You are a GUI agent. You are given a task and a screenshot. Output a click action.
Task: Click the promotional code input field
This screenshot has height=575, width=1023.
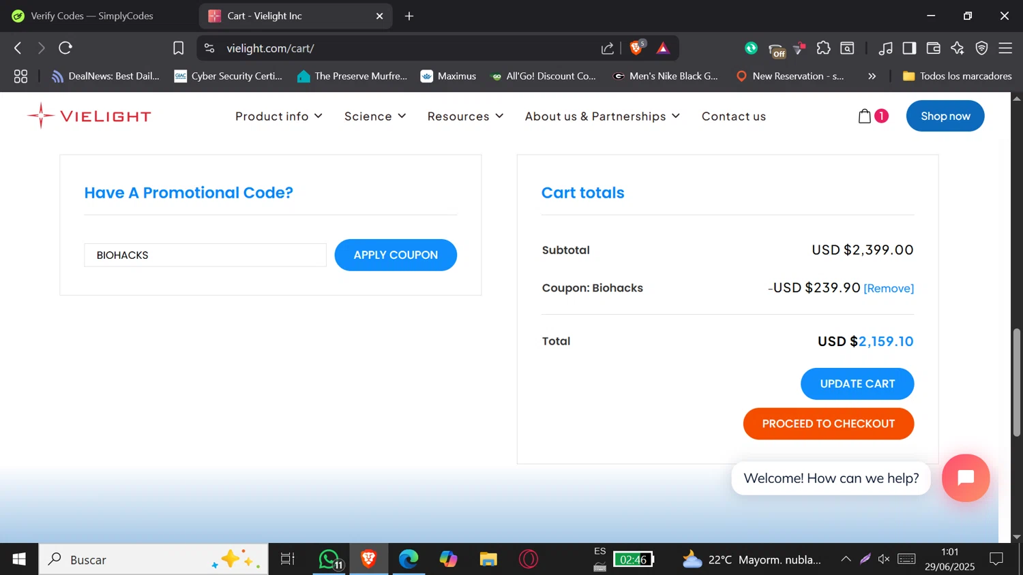click(x=205, y=255)
